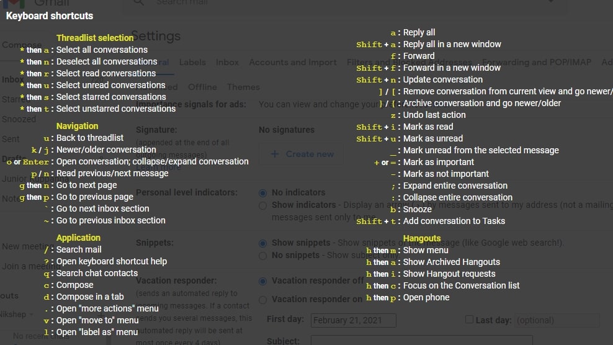The image size is (613, 345).
Task: Open the Labels settings tab
Action: [x=192, y=62]
